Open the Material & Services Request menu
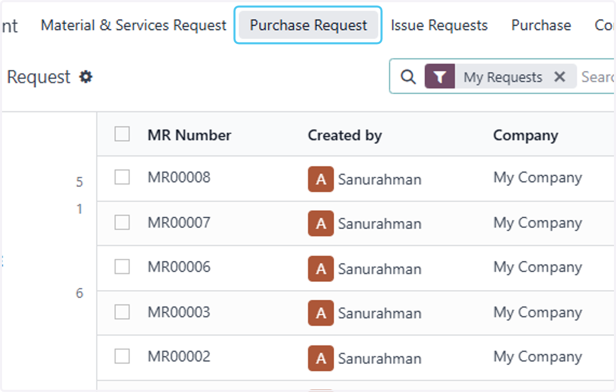616x392 pixels. coord(133,25)
